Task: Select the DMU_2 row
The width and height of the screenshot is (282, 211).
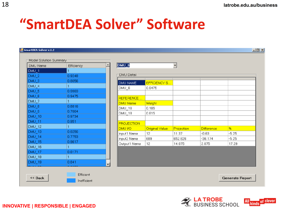Action: 67,76
